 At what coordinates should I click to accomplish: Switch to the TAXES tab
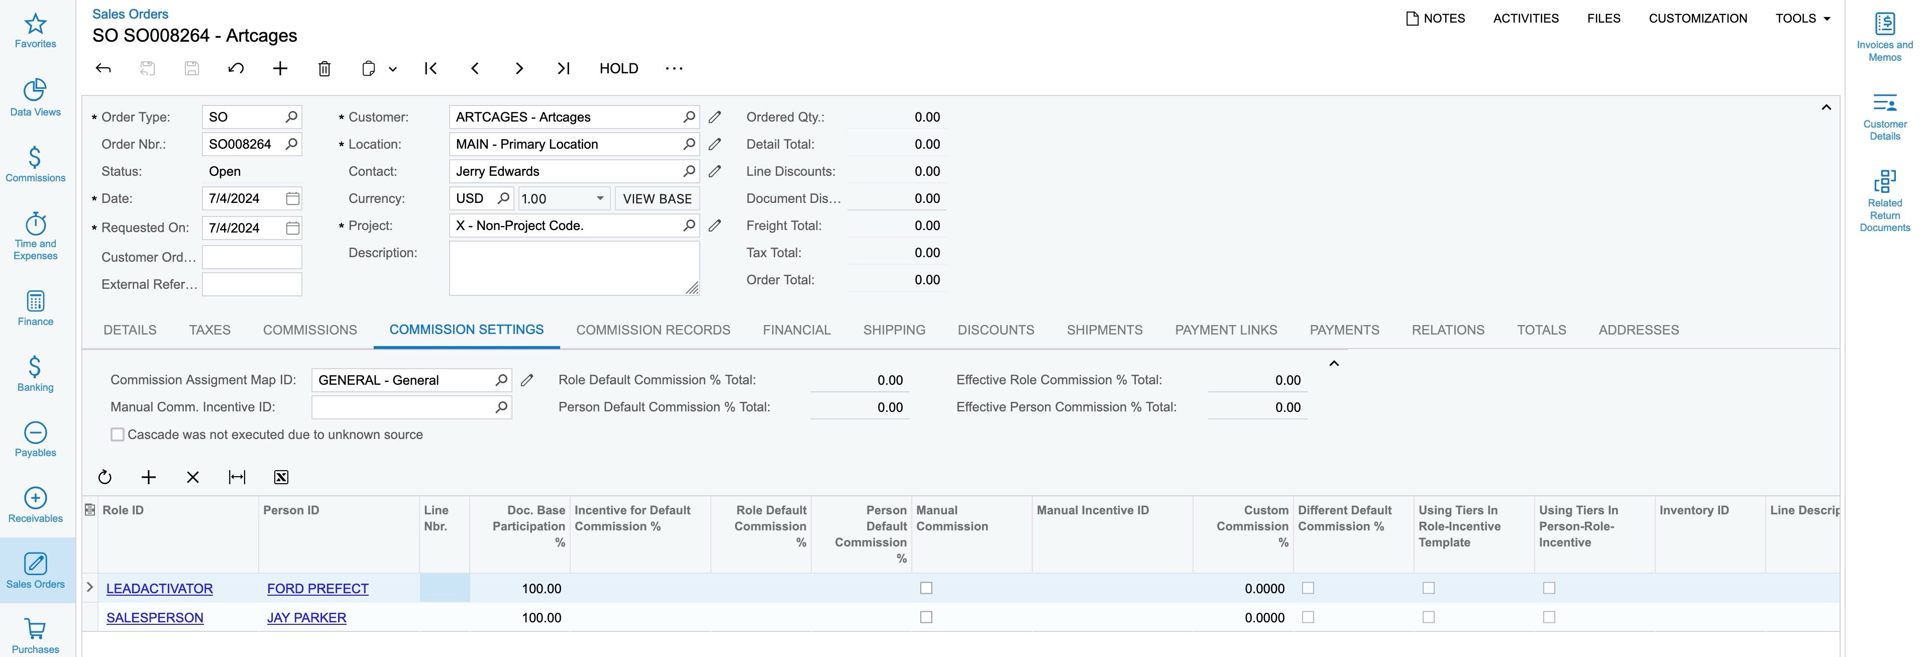[210, 331]
